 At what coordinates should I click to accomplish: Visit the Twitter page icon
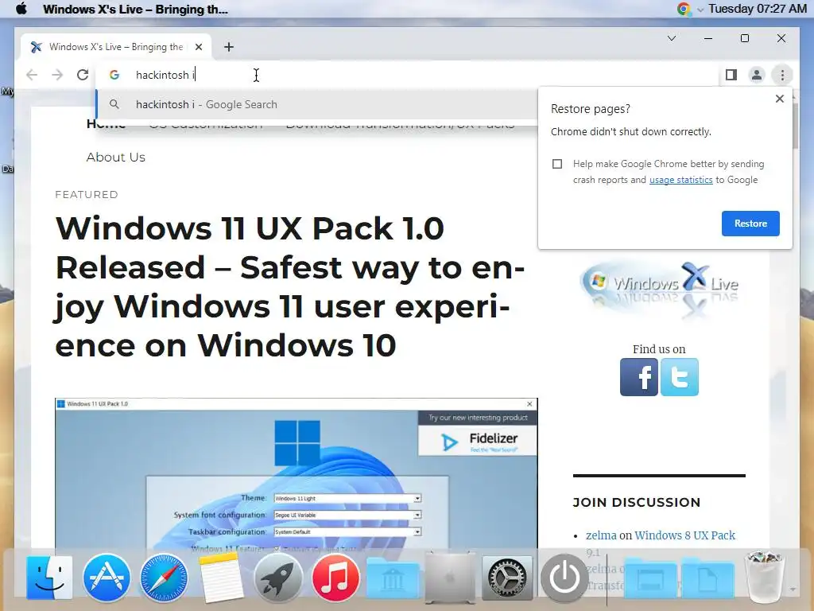tap(680, 377)
